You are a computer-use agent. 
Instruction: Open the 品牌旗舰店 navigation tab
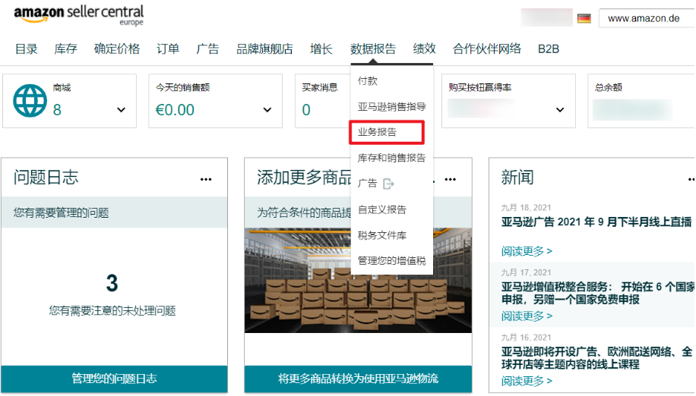pyautogui.click(x=264, y=49)
